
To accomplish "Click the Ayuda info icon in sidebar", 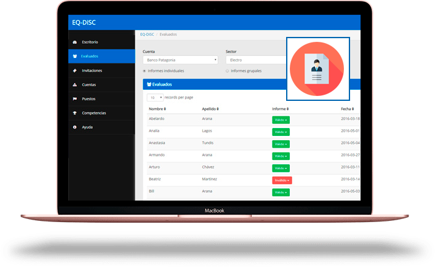I will (x=75, y=127).
